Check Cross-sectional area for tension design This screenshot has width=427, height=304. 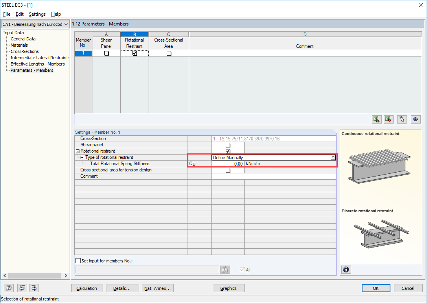tap(228, 170)
